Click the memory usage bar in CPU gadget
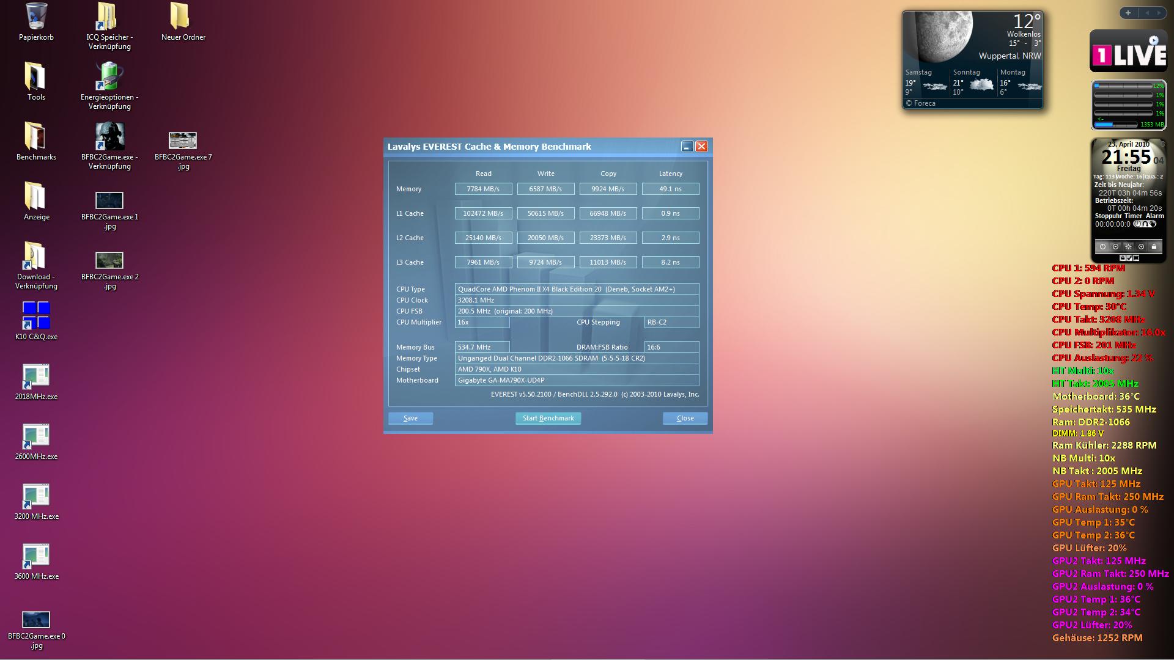Image resolution: width=1174 pixels, height=660 pixels. click(x=1116, y=124)
